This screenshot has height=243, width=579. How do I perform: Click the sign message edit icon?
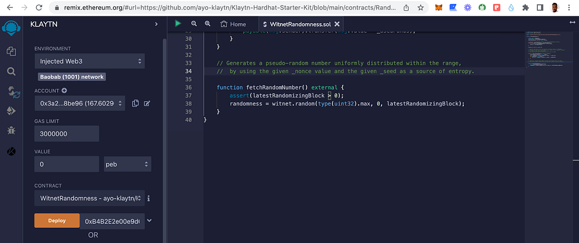[x=147, y=104]
